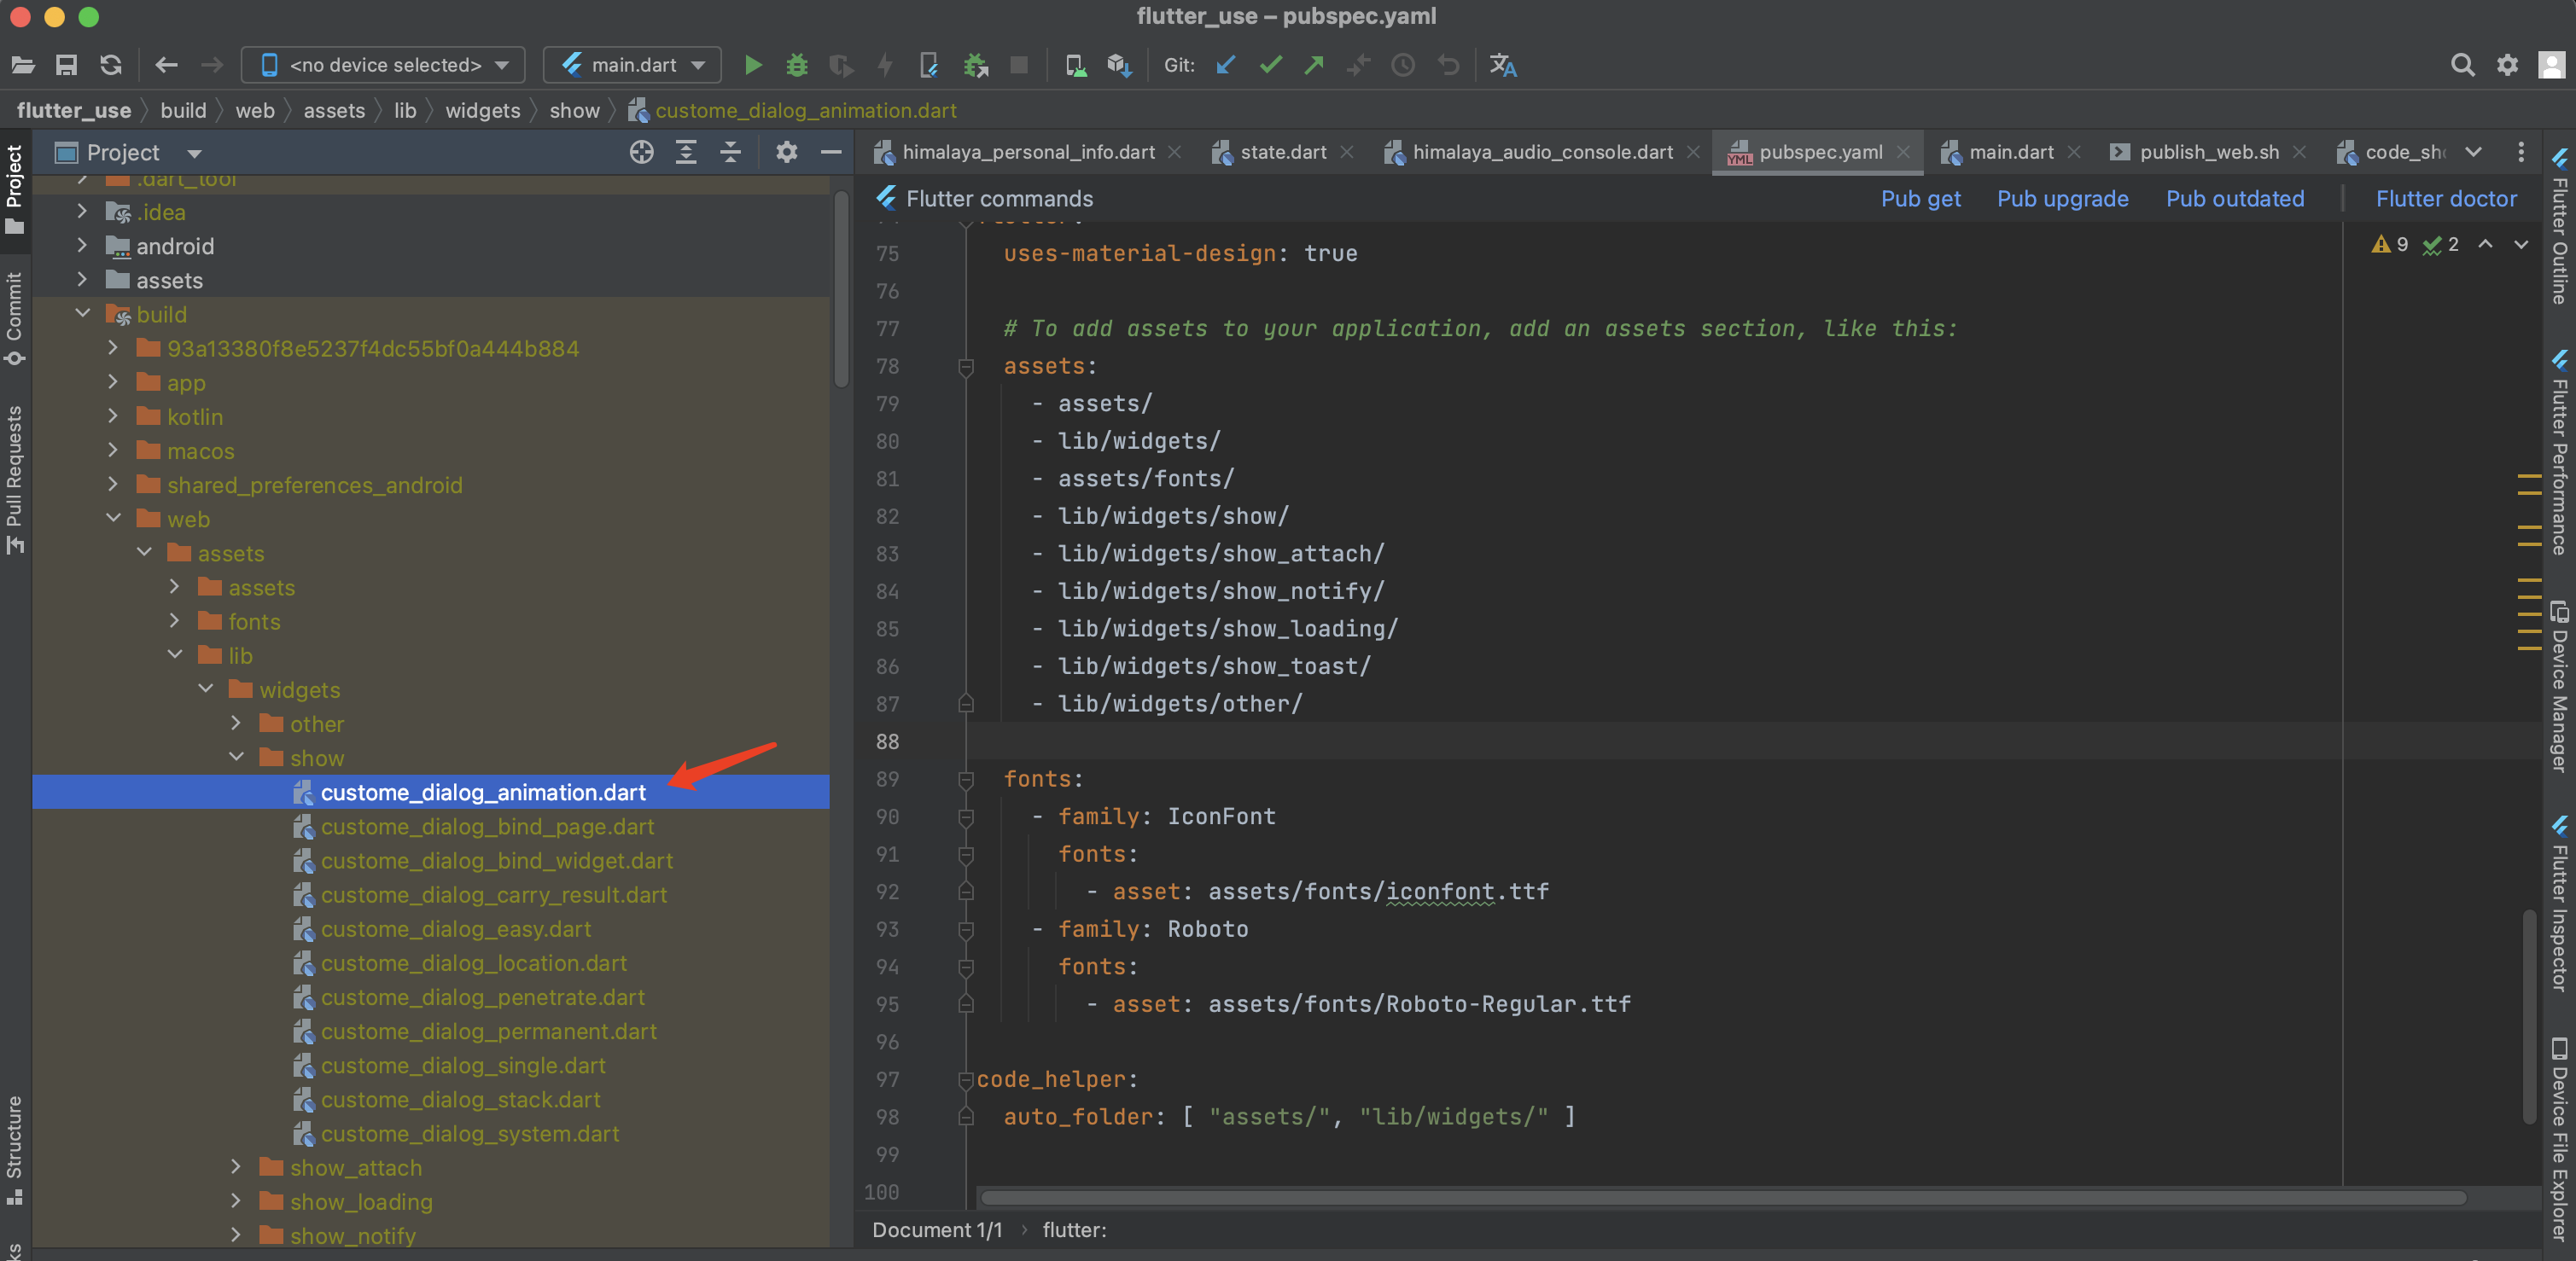Screen dimensions: 2576x1261
Task: Click Git push arrow icon
Action: coord(1314,65)
